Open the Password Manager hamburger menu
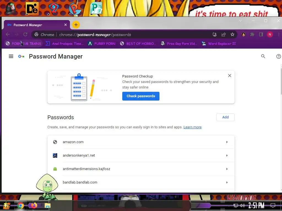 [x=11, y=56]
